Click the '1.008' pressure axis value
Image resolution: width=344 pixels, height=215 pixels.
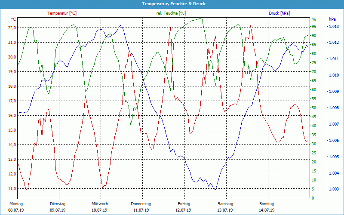(x=334, y=108)
